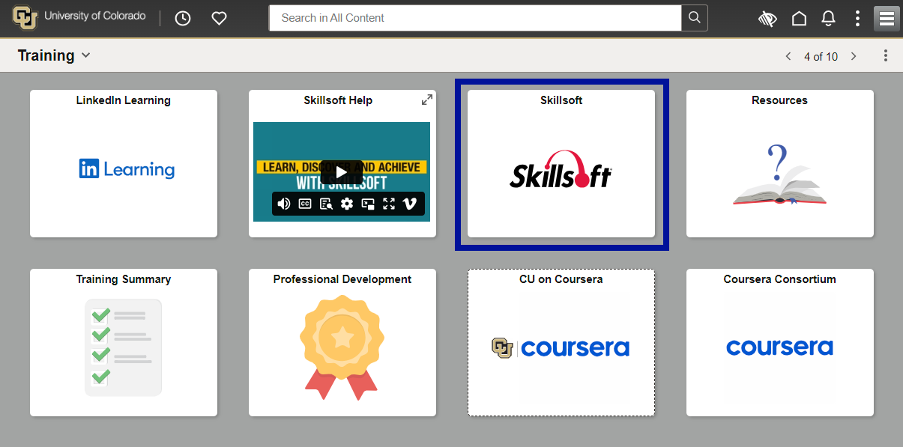Open video settings gear

[x=346, y=204]
